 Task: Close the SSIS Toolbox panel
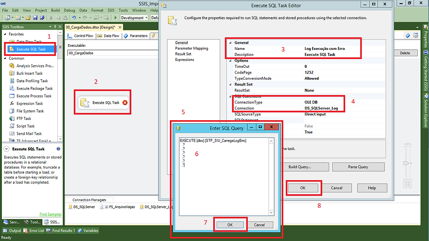tap(60, 27)
